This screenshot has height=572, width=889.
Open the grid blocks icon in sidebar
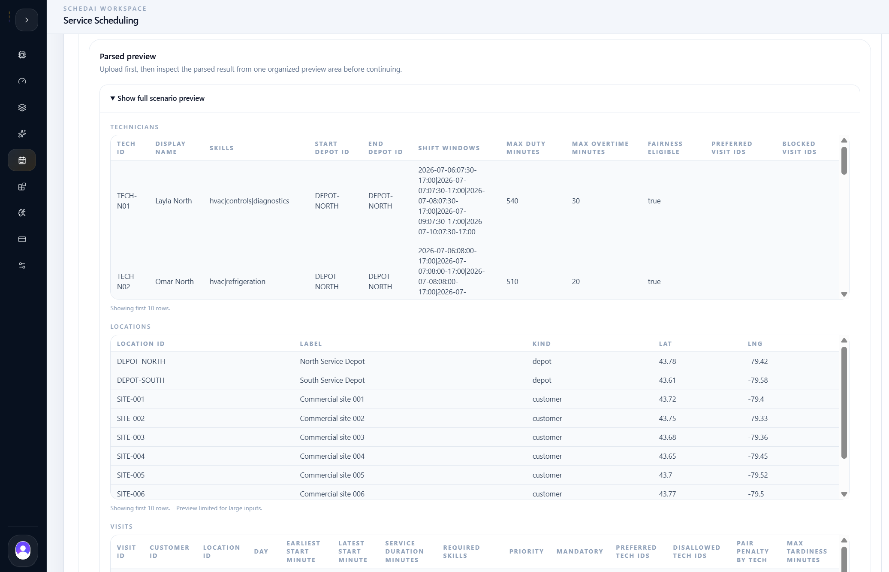(x=22, y=187)
